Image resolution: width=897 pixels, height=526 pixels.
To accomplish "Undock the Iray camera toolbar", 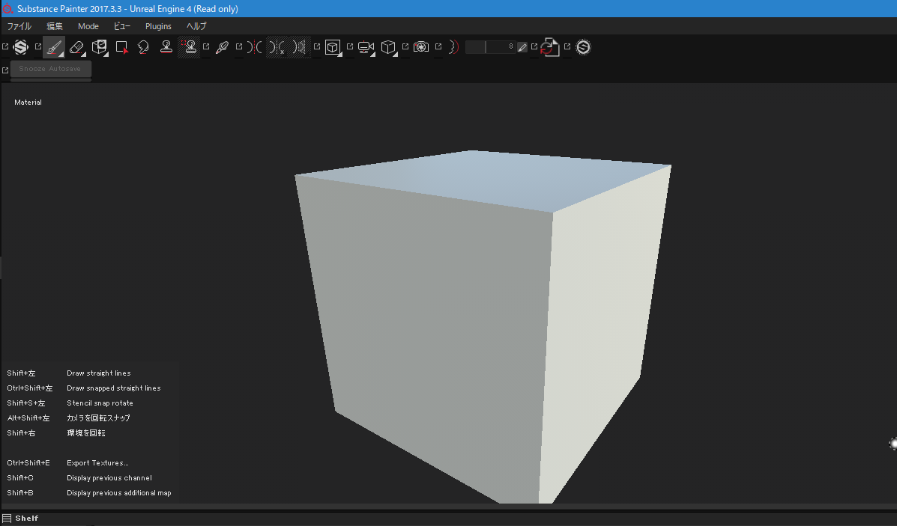I will pyautogui.click(x=405, y=47).
